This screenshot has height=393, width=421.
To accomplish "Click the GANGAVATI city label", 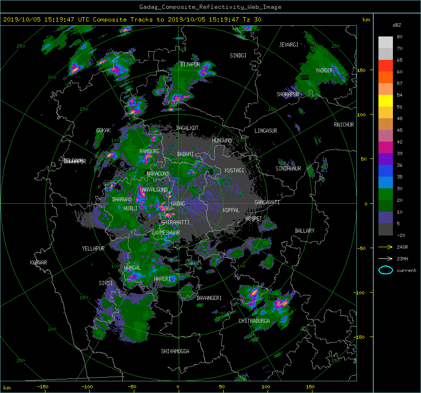I will [267, 202].
